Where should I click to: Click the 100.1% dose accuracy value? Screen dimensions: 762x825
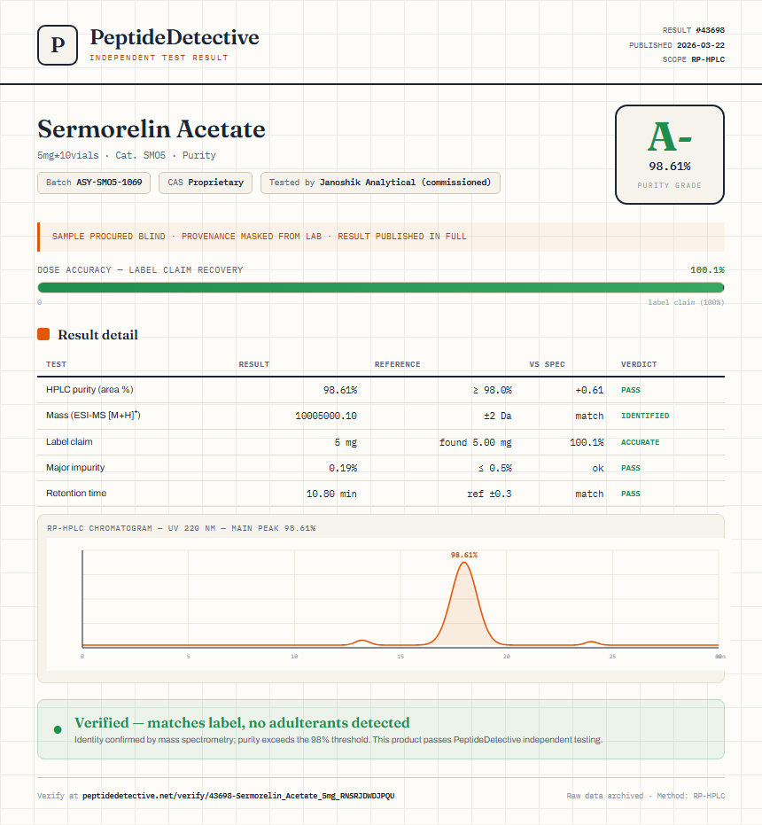pyautogui.click(x=707, y=270)
